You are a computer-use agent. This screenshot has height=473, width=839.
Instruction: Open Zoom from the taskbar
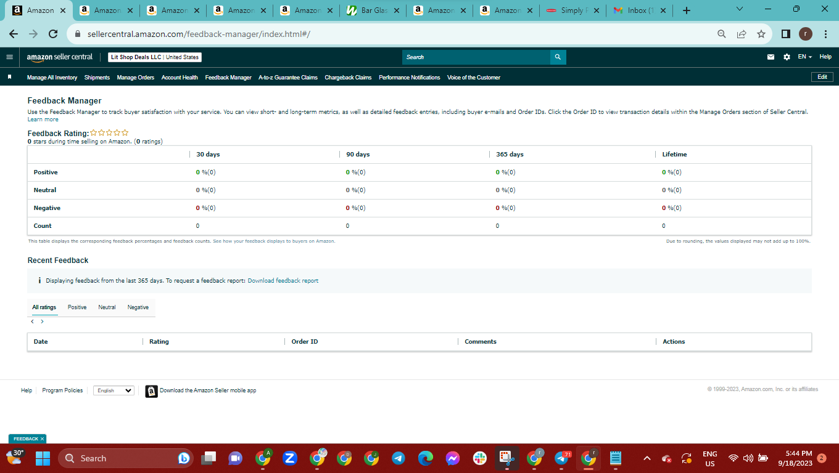[290, 458]
